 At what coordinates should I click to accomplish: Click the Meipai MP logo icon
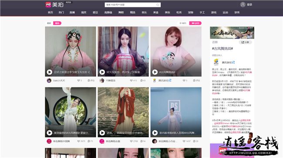pyautogui.click(x=48, y=4)
